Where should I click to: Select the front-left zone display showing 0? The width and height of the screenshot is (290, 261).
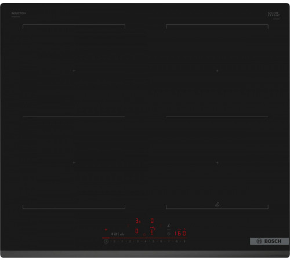pyautogui.click(x=137, y=231)
